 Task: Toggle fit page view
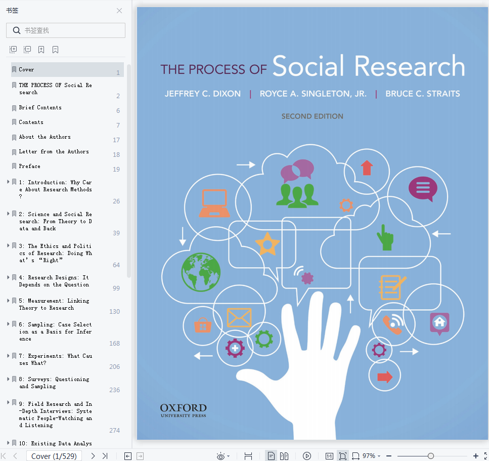343,456
